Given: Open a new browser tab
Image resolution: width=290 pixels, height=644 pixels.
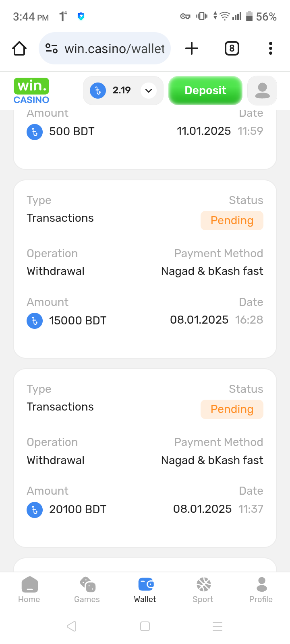Looking at the screenshot, I should [192, 49].
